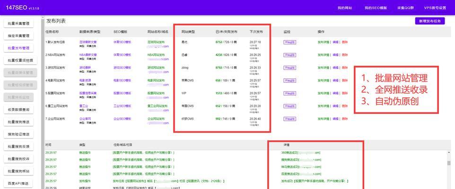This screenshot has height=189, width=455.
Task: Open VPS拨号设置 in top navigation
Action: click(435, 8)
